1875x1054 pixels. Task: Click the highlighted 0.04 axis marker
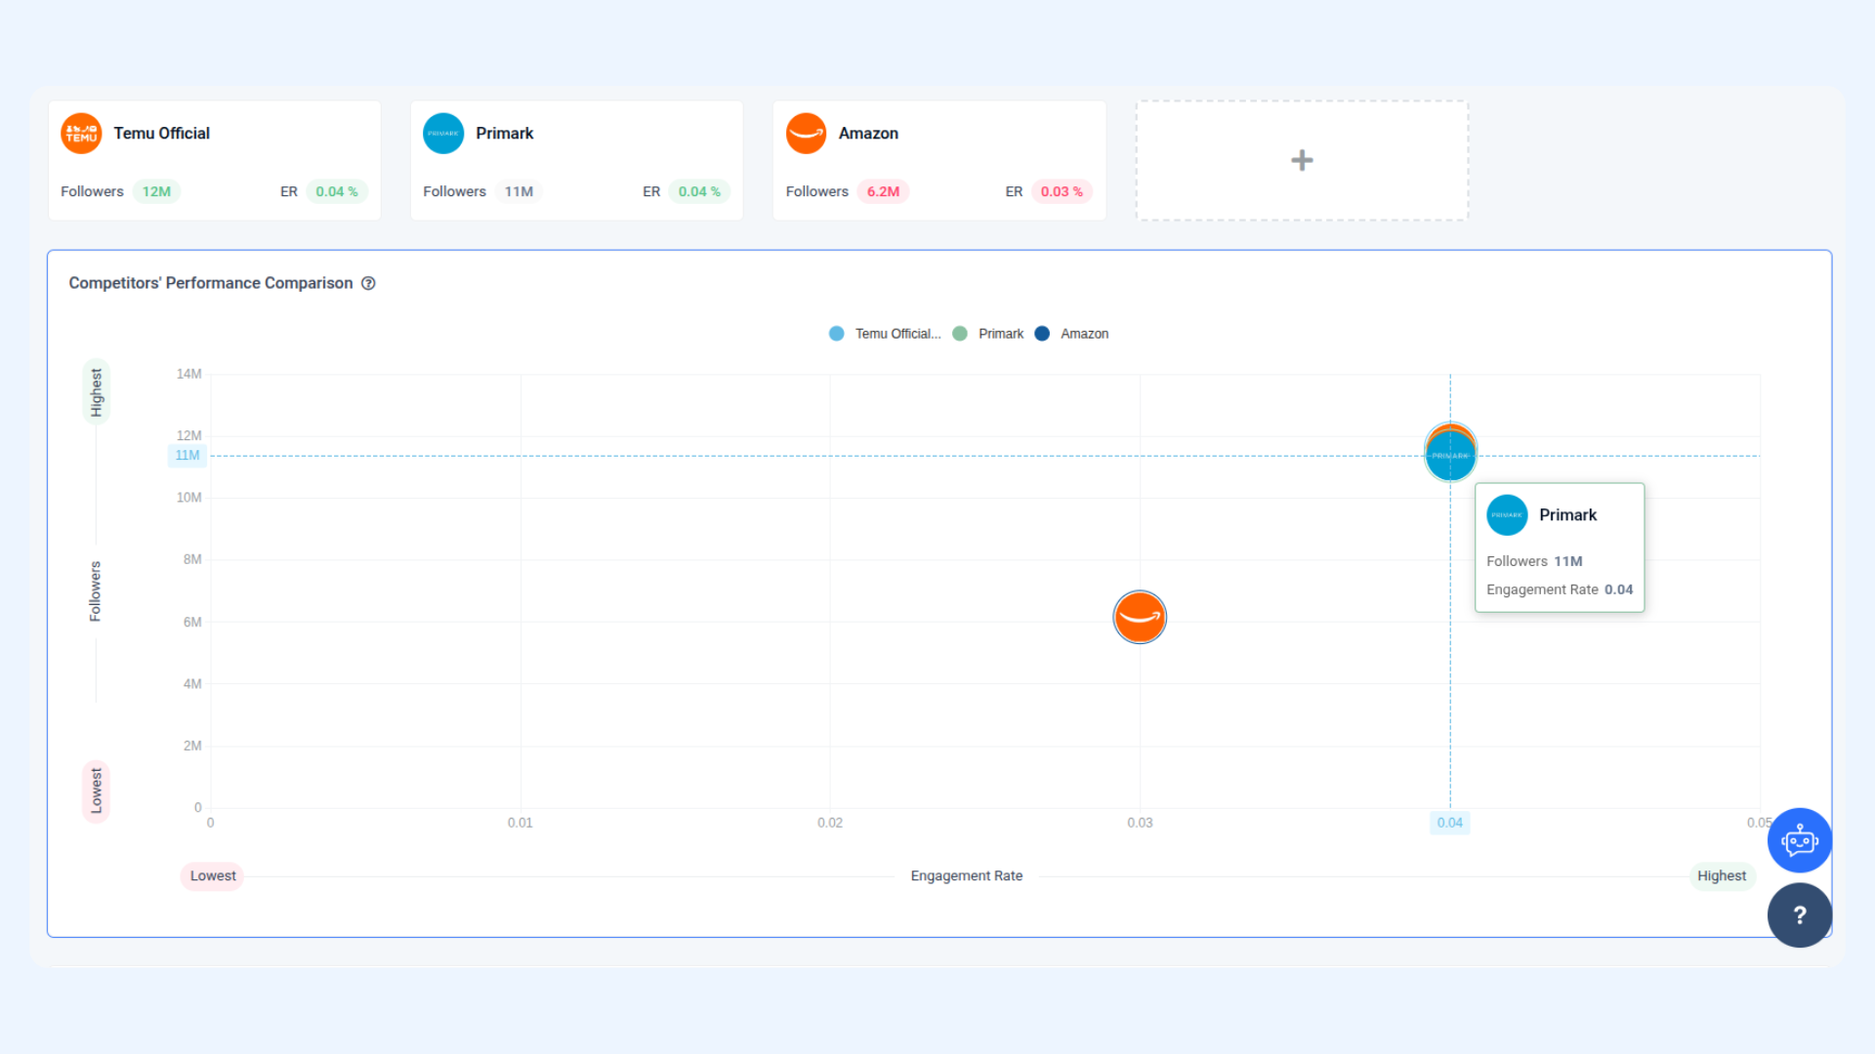tap(1450, 823)
